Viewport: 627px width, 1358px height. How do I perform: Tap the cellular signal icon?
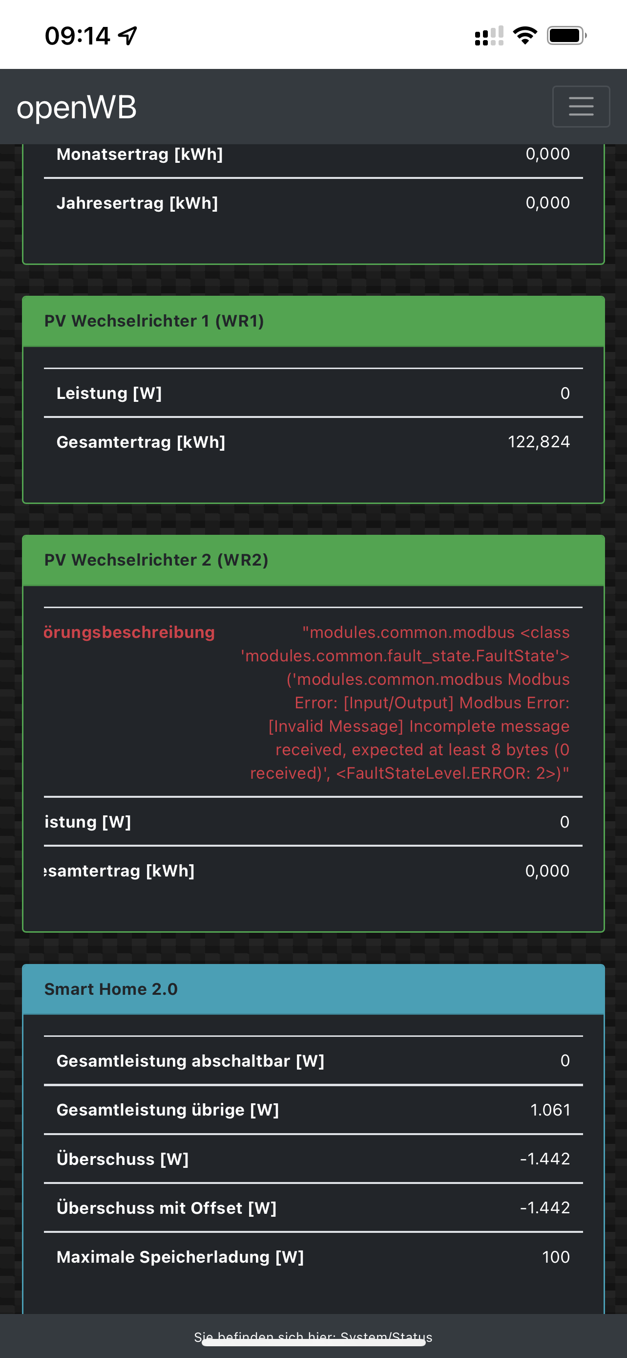488,36
